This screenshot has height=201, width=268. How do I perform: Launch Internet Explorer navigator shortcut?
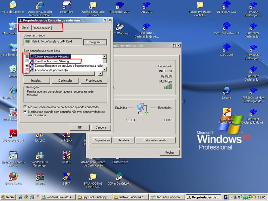click(40, 9)
